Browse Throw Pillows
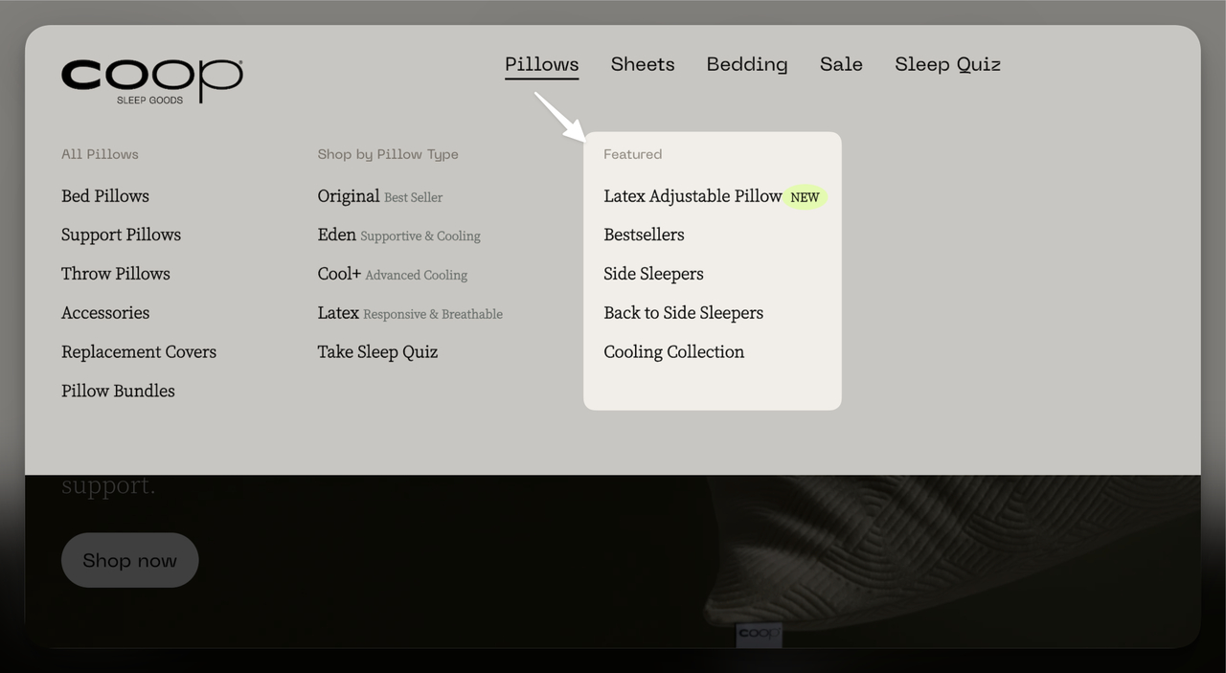The height and width of the screenshot is (673, 1226). point(115,274)
